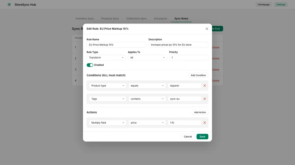Screen dimensions: 295x165
Task: Click the 1.10 multiplier value field
Action: coord(185,123)
